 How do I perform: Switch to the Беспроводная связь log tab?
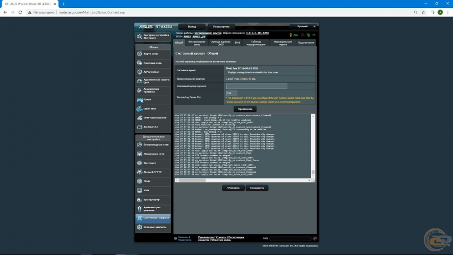pyautogui.click(x=196, y=43)
